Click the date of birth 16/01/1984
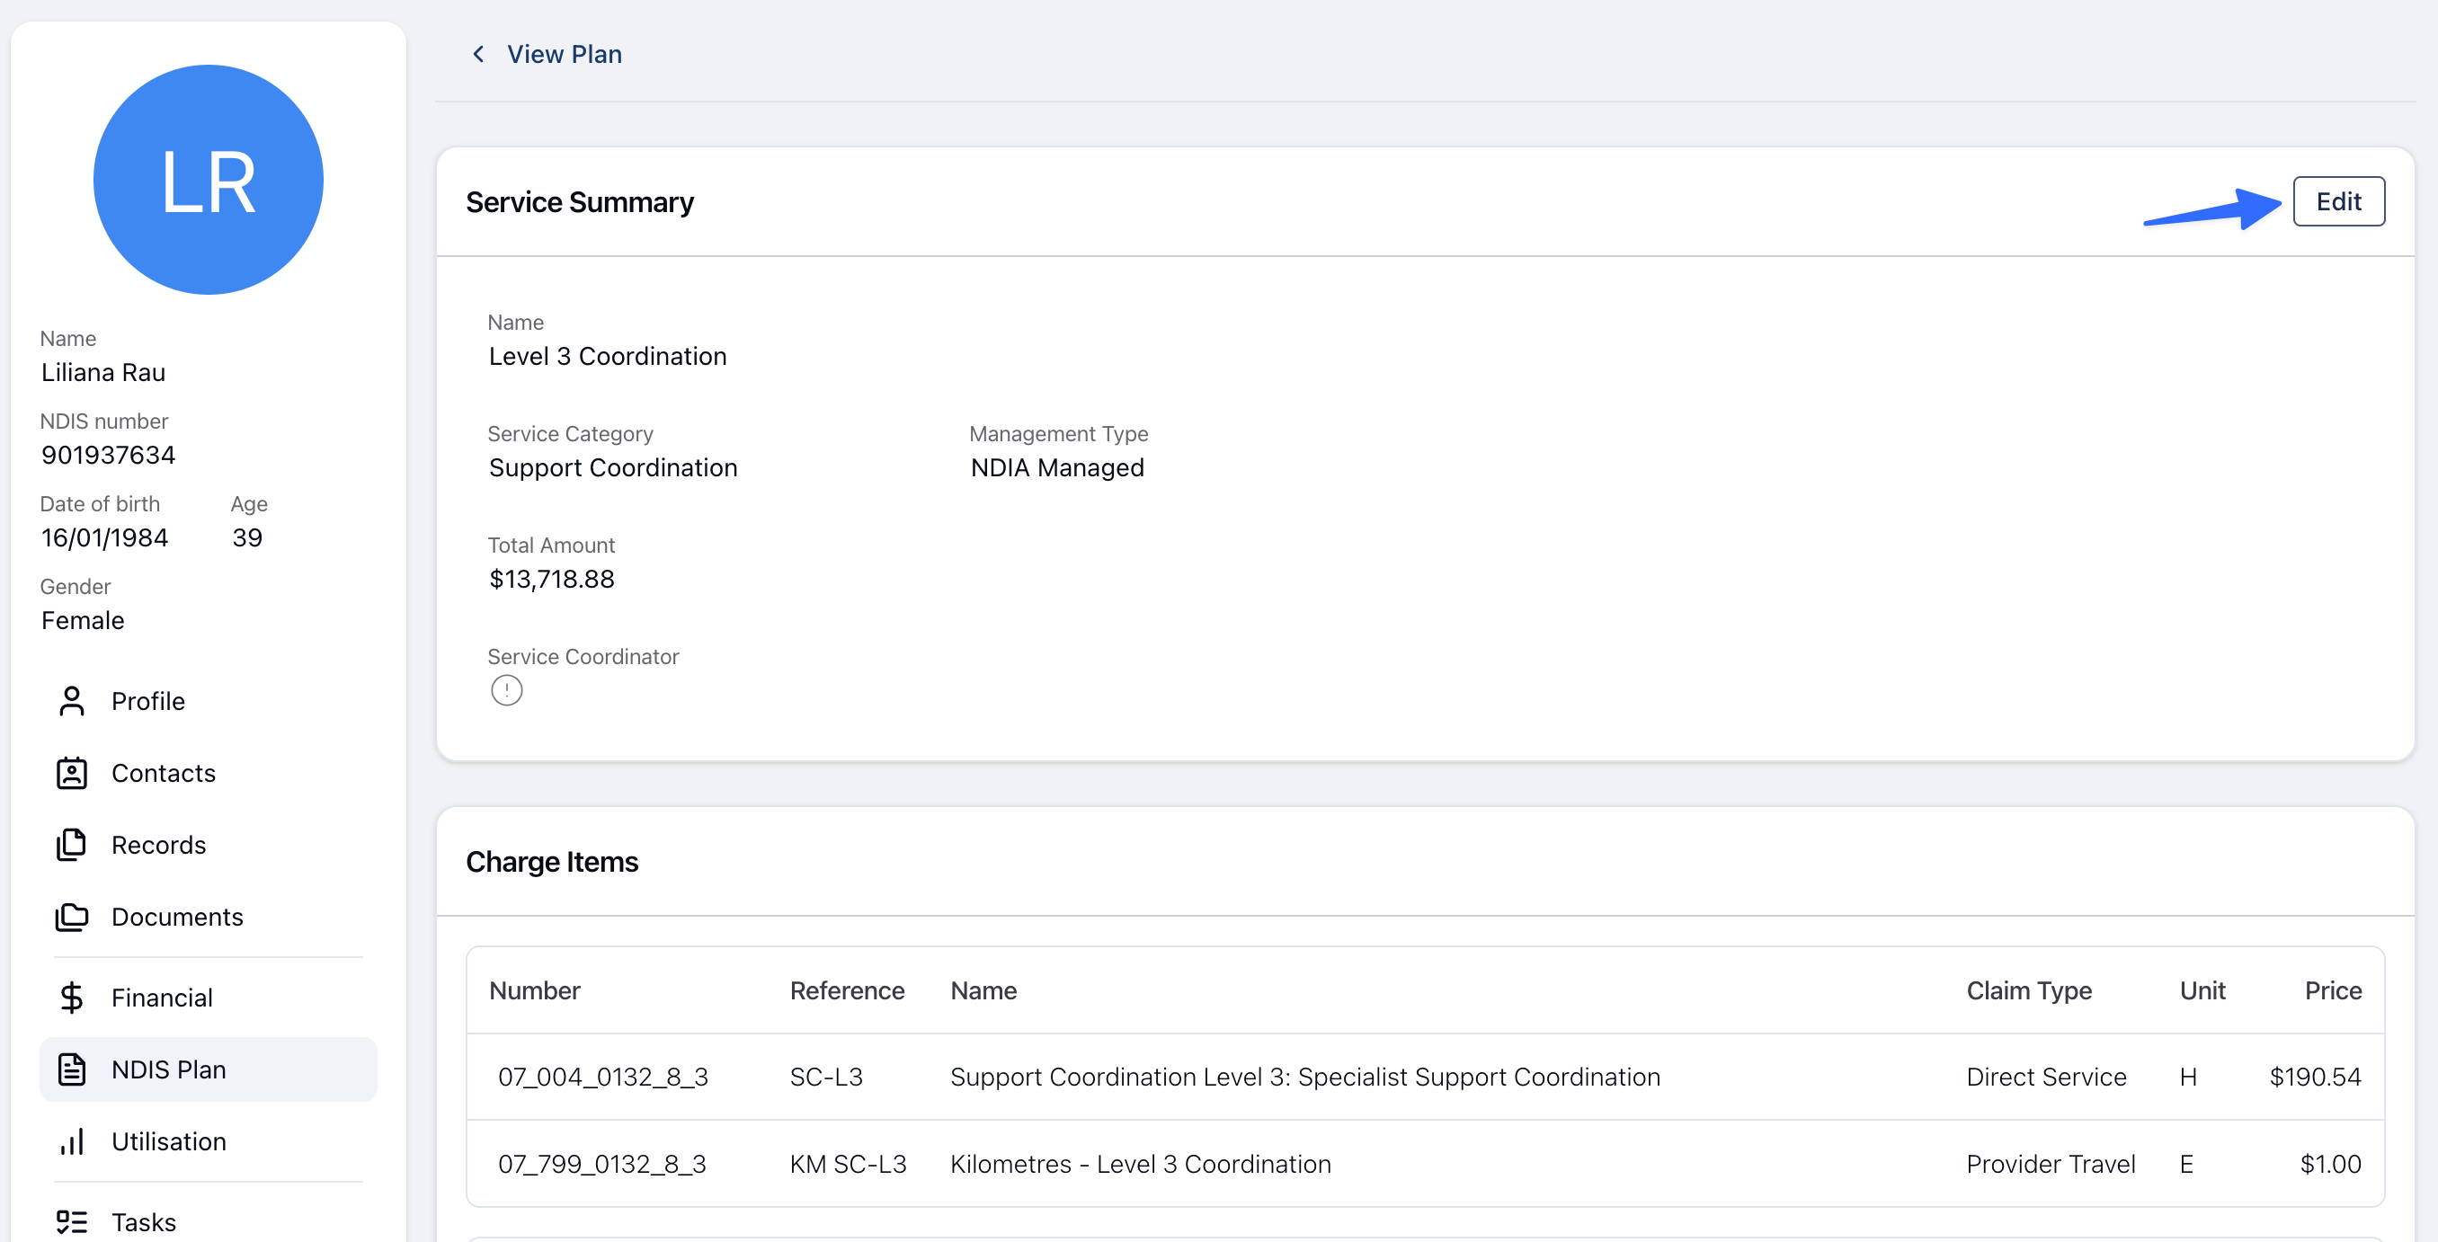Image resolution: width=2438 pixels, height=1242 pixels. pos(104,537)
